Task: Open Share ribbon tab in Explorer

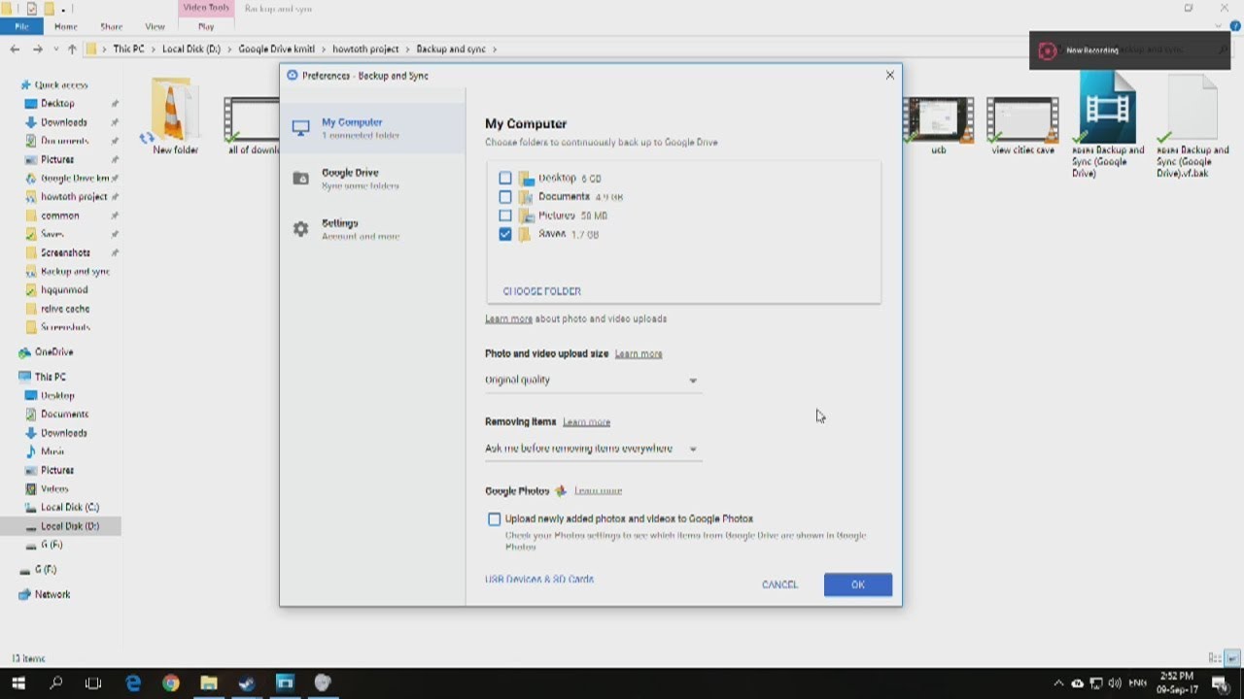Action: point(112,26)
